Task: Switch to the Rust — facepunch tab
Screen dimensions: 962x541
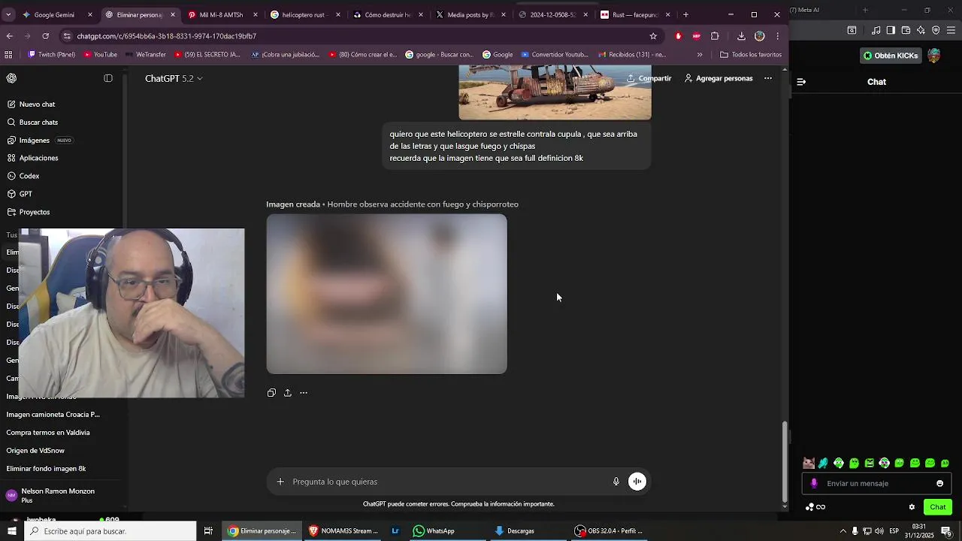Action: tap(634, 15)
